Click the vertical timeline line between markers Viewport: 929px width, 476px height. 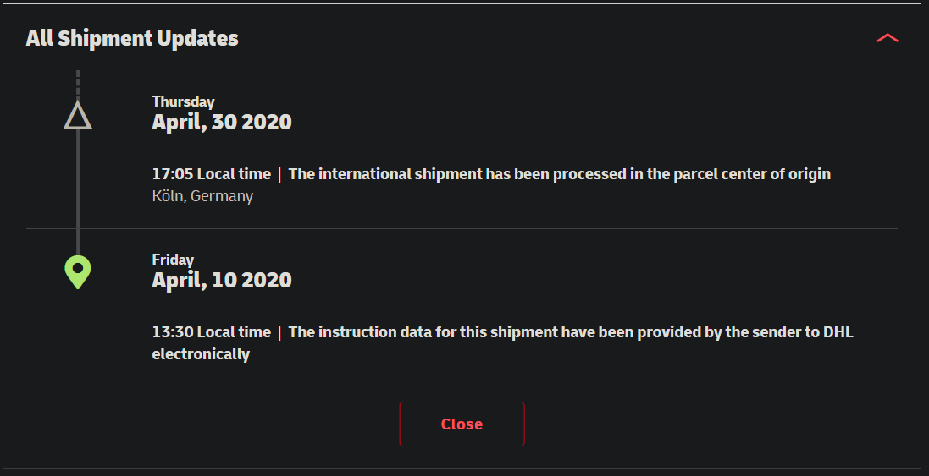(78, 192)
